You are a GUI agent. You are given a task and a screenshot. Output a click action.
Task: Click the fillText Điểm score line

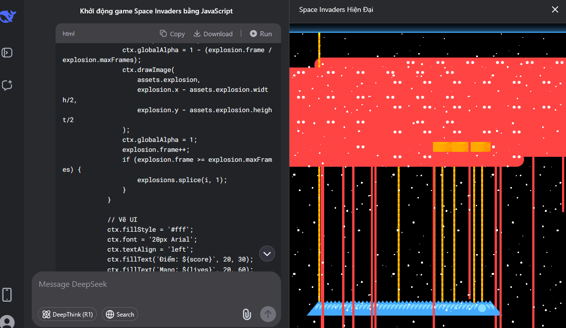pos(180,259)
